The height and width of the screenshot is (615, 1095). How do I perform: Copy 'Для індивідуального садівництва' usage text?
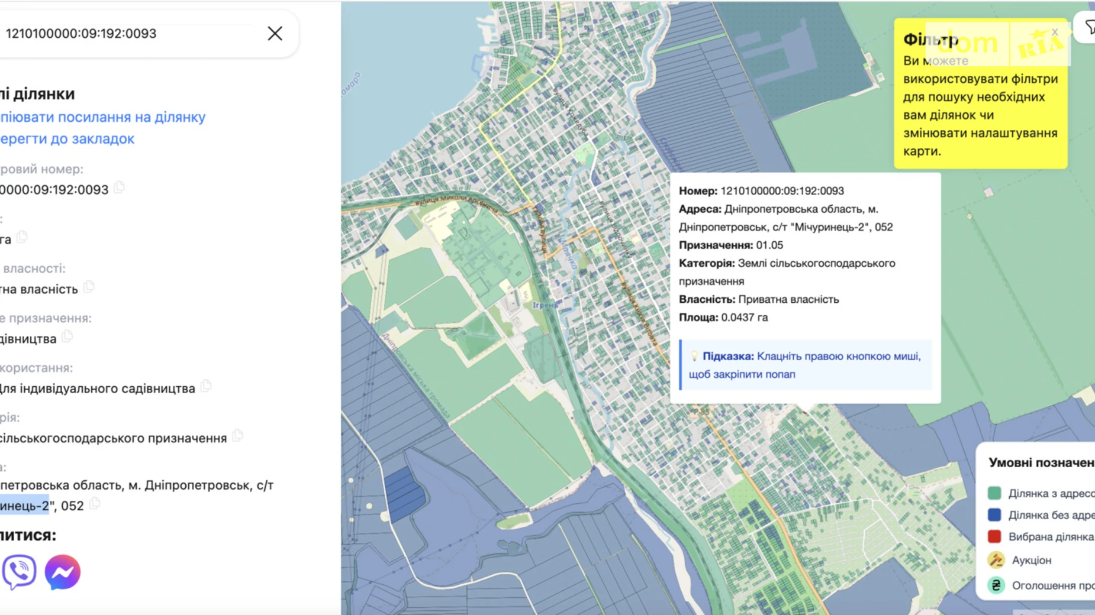pos(206,387)
